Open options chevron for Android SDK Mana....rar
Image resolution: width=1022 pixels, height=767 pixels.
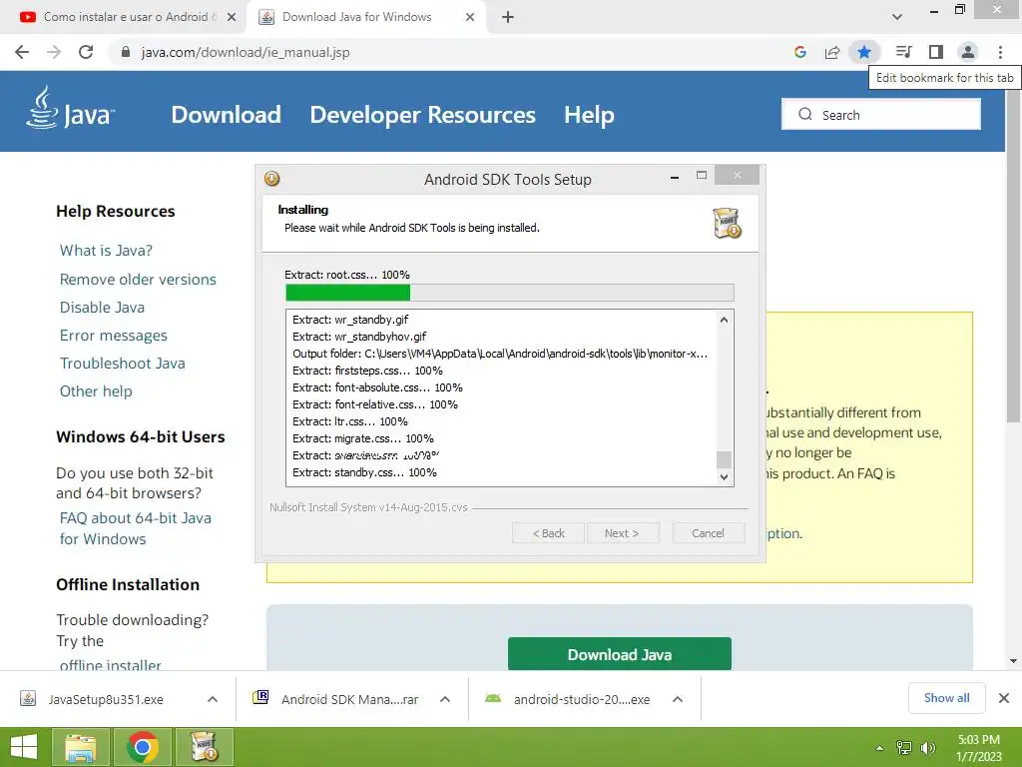tap(445, 699)
